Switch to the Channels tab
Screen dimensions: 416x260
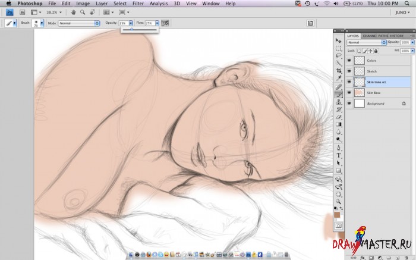pos(369,36)
